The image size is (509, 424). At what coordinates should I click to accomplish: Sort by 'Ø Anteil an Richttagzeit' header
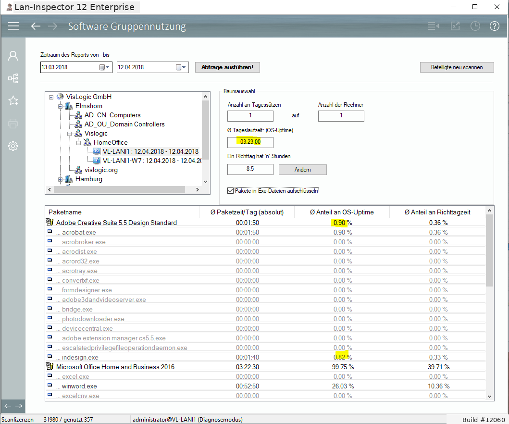[x=437, y=212]
